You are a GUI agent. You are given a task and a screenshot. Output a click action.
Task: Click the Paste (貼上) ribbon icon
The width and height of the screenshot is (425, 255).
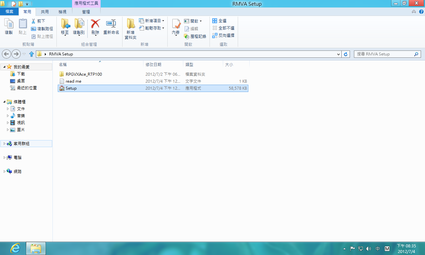pyautogui.click(x=23, y=27)
